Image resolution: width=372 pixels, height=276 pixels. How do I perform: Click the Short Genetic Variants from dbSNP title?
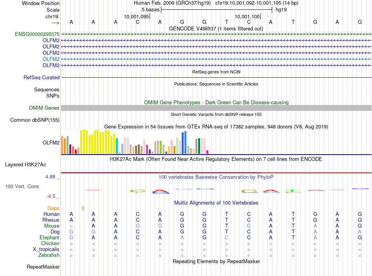pos(216,114)
